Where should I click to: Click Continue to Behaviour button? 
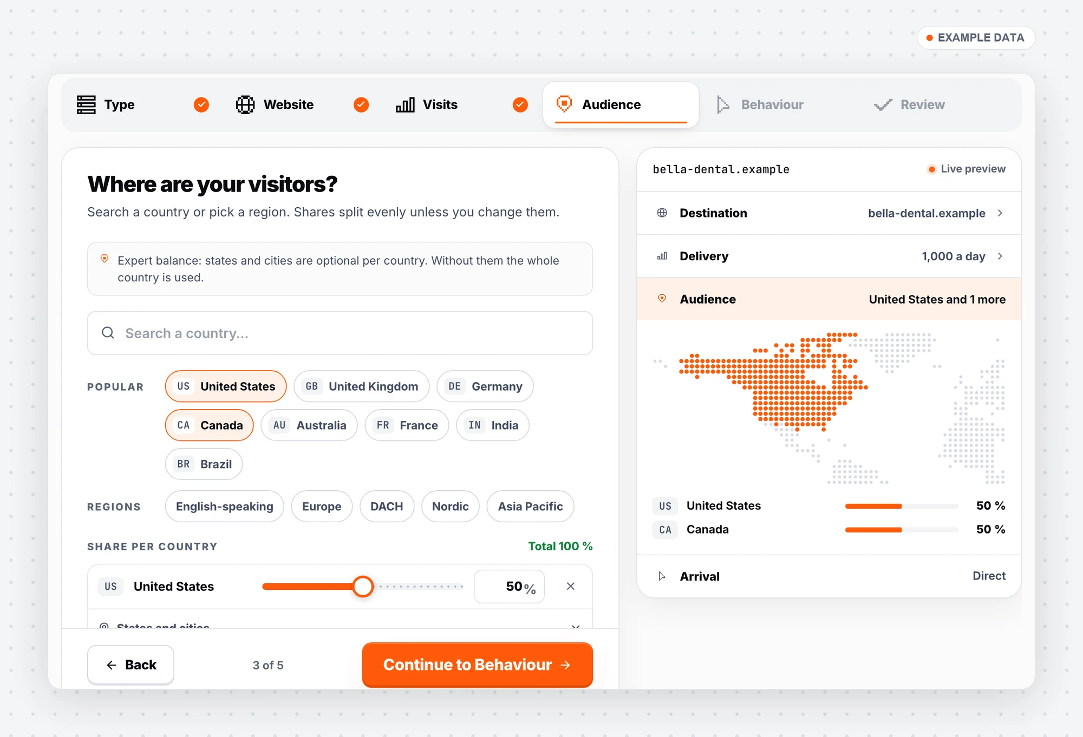[x=478, y=665]
